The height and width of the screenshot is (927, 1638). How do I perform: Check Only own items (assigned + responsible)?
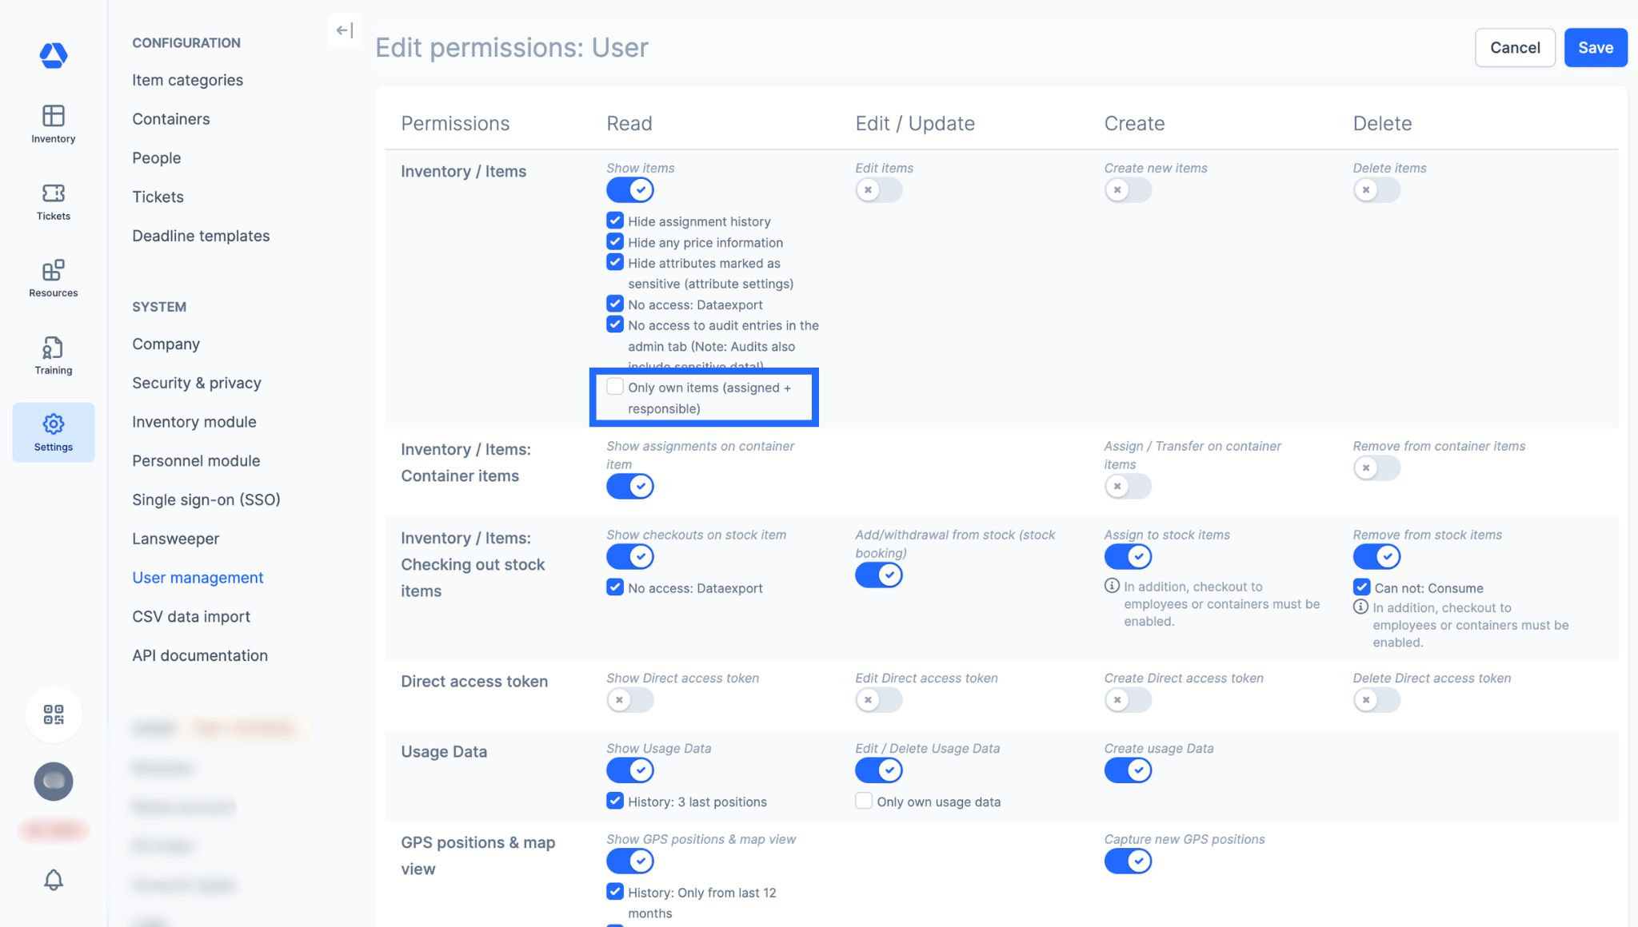click(615, 387)
